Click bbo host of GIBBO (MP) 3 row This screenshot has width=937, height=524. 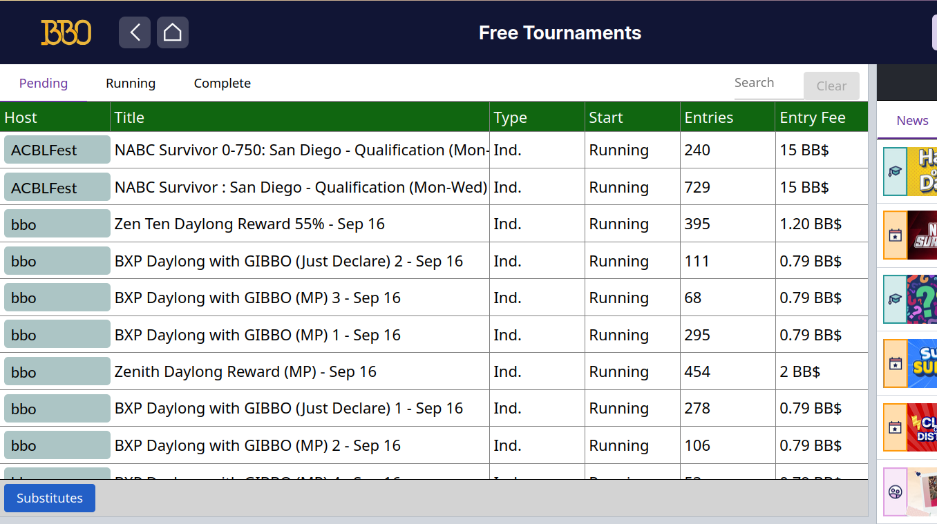(57, 298)
